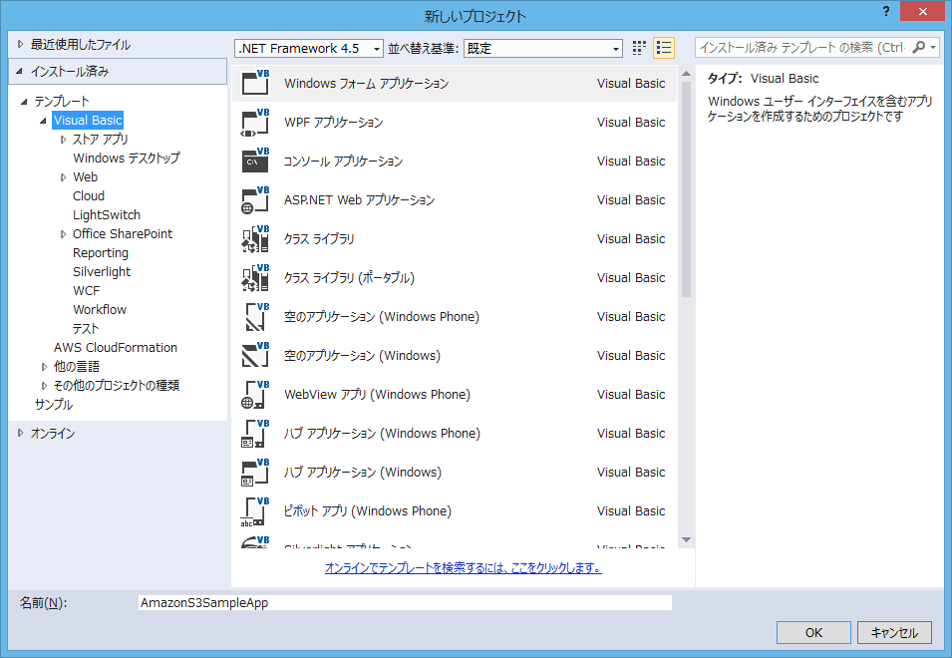The width and height of the screenshot is (952, 658).
Task: Select WCF in the template tree
Action: coord(86,291)
